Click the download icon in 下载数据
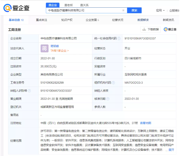Image resolution: width=180 pixels, height=156 pixels. [144, 29]
